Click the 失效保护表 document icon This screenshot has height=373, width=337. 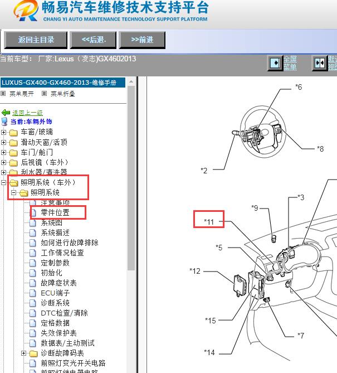coord(33,333)
